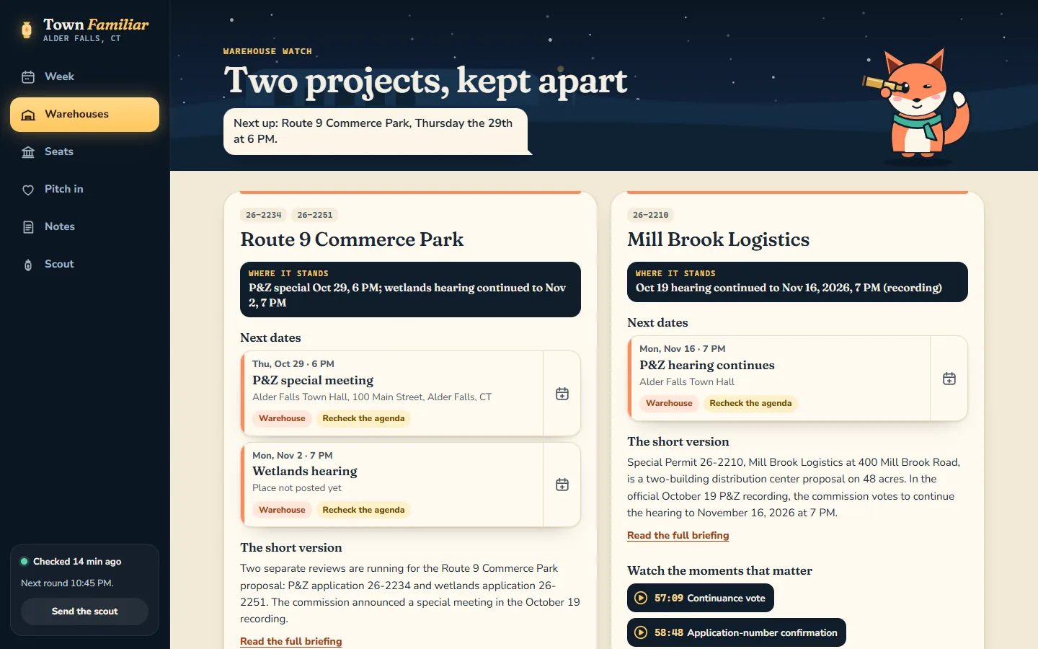Screen dimensions: 1038x649
Task: Click the Notes document icon
Action: 28,227
